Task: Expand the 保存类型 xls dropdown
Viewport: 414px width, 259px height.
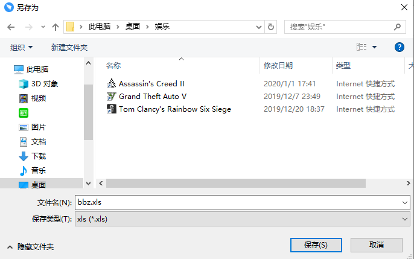Action: pos(404,219)
